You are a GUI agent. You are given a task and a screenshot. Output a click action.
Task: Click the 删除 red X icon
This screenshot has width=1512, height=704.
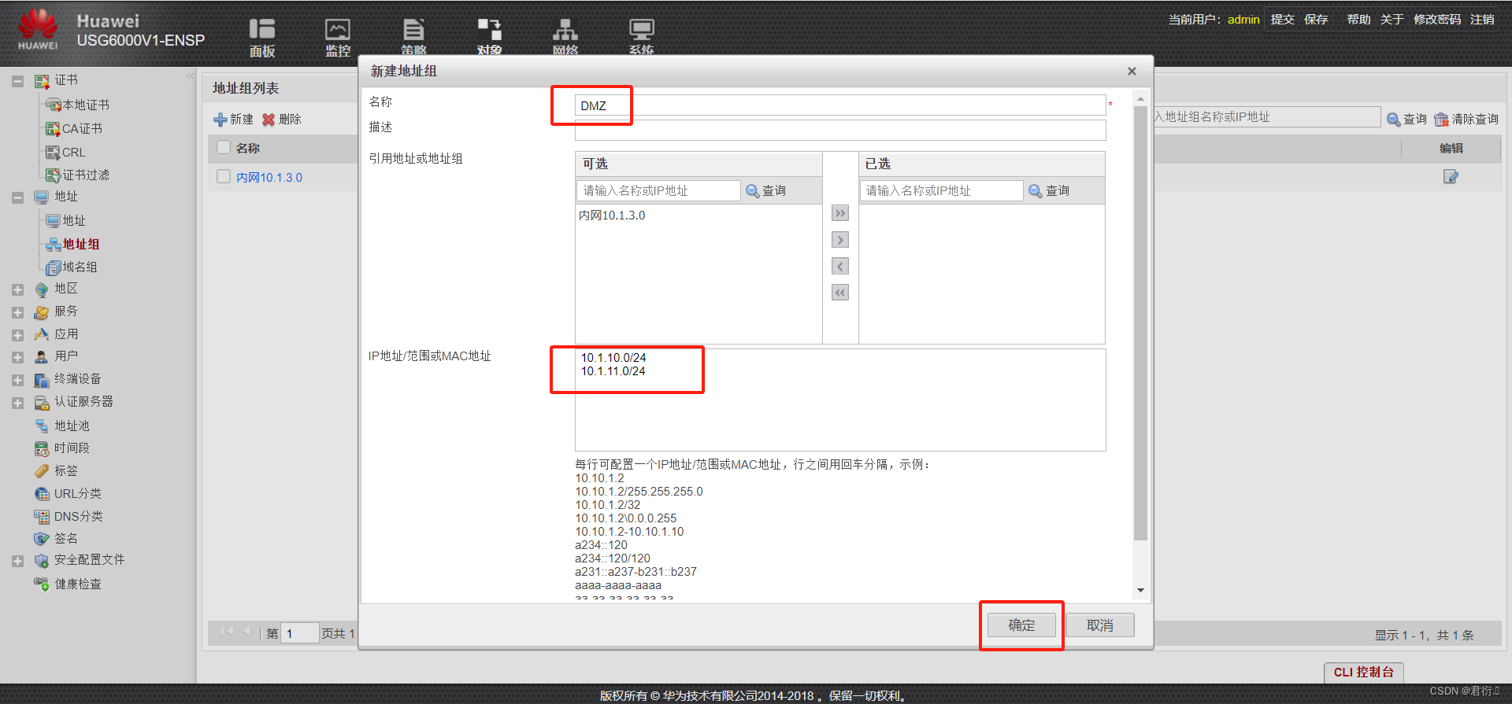click(269, 120)
